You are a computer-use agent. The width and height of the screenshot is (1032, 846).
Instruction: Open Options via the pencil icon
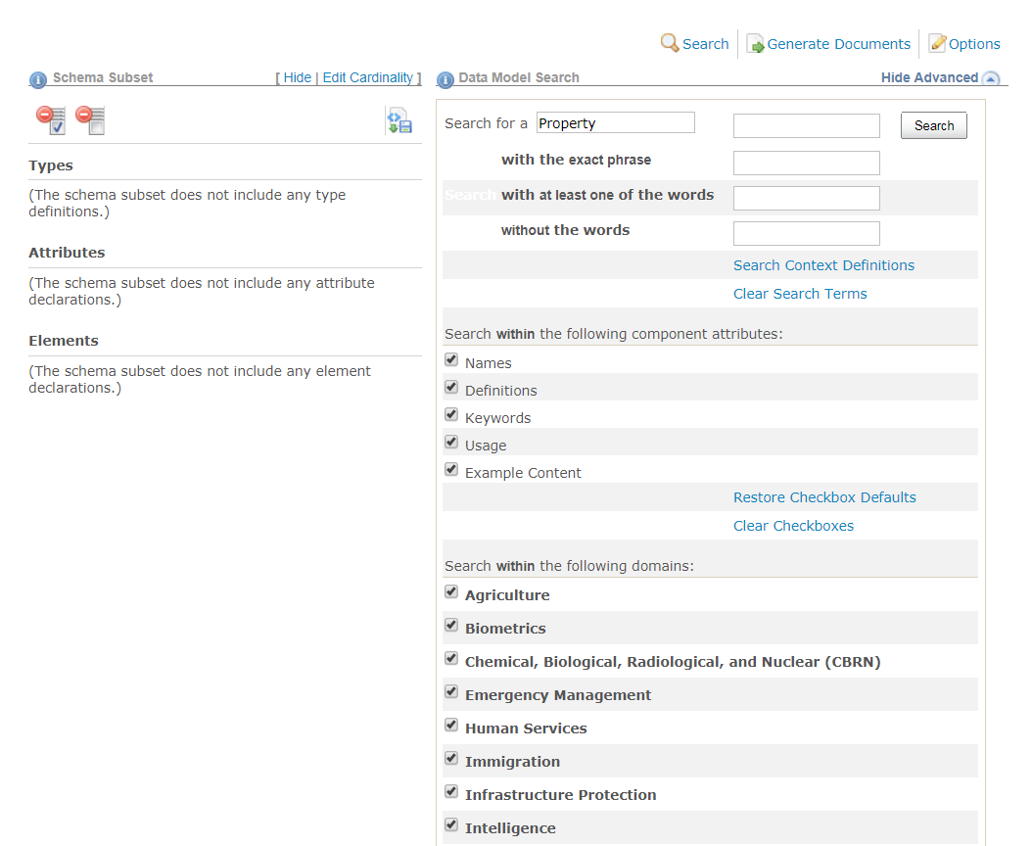click(937, 43)
